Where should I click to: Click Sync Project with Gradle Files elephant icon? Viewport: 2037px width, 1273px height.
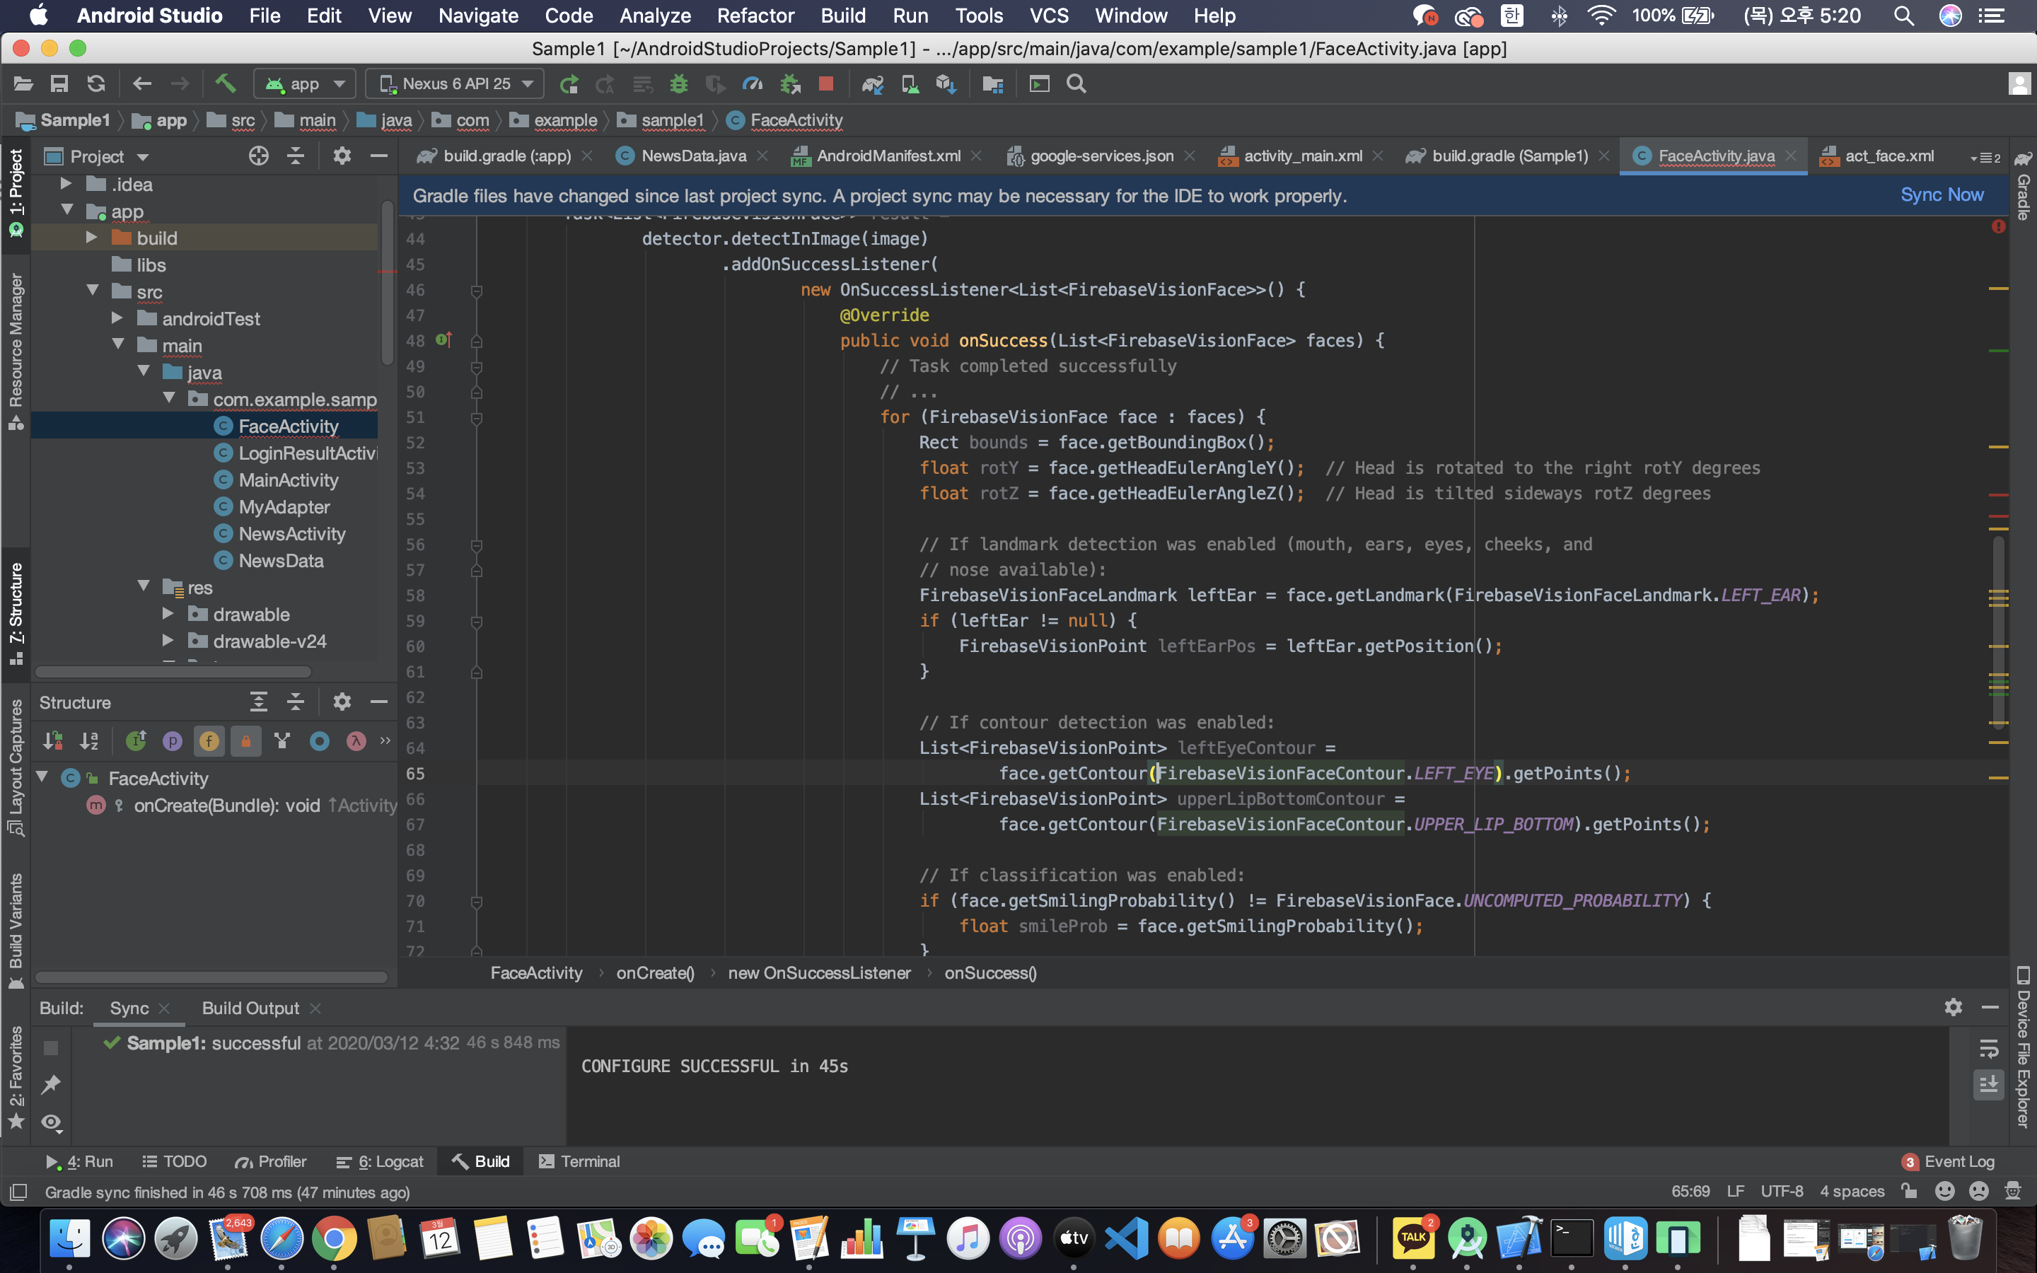click(x=872, y=83)
